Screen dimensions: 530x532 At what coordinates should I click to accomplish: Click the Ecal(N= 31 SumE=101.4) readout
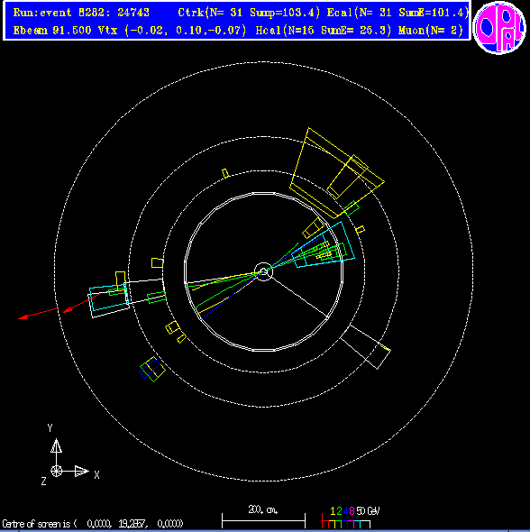(397, 13)
